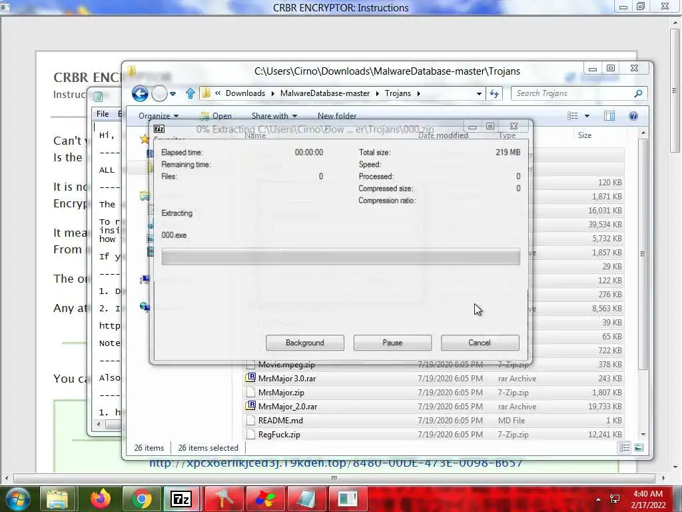This screenshot has width=682, height=512.
Task: Open the Organize menu
Action: (x=159, y=116)
